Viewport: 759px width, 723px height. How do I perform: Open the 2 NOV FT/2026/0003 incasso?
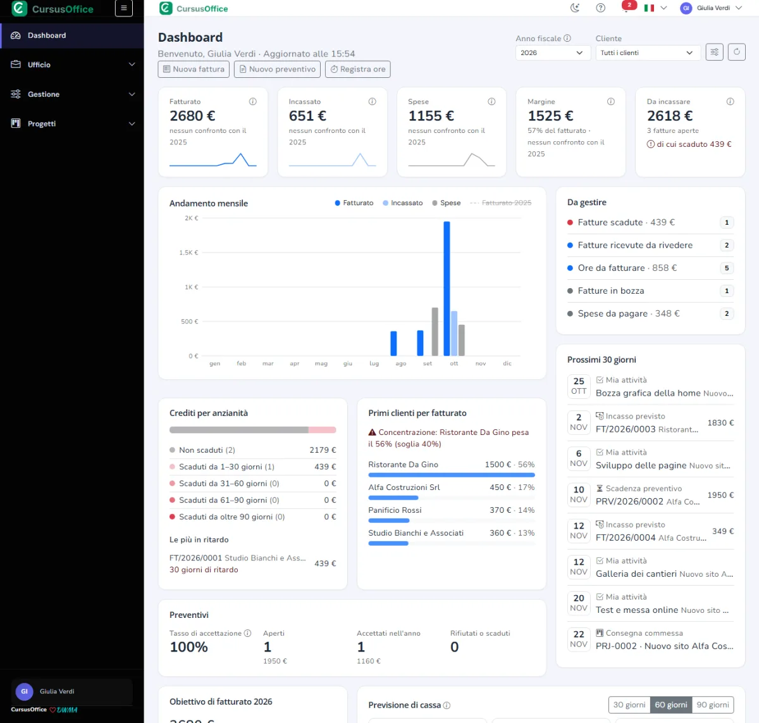click(x=651, y=422)
